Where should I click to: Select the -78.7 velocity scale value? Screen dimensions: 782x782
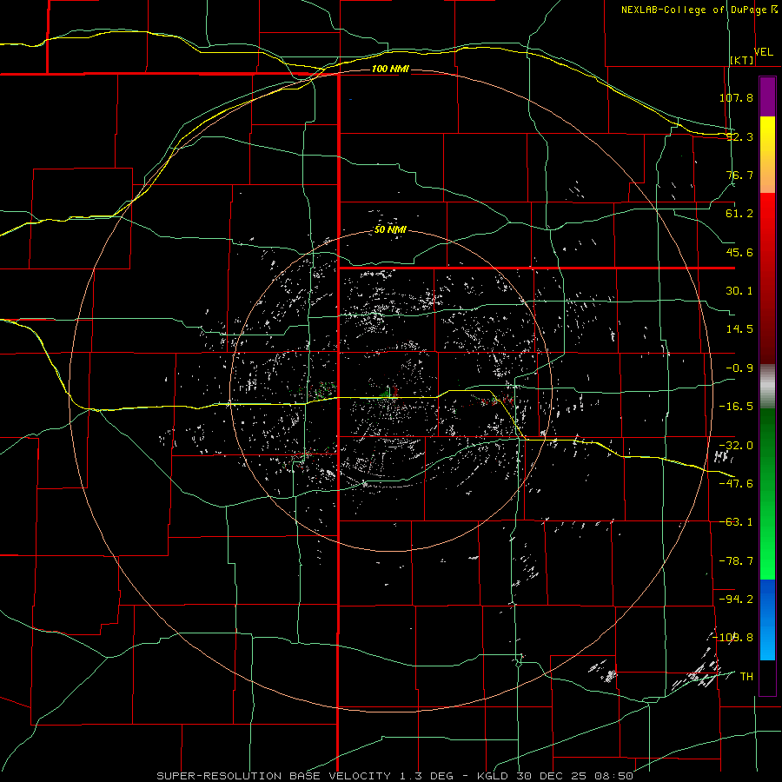[x=736, y=561]
